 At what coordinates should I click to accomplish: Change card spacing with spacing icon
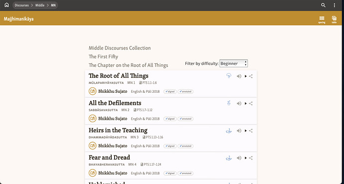click(322, 19)
